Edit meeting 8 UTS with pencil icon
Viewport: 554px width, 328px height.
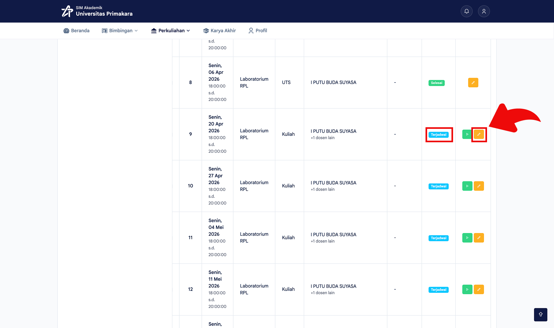pyautogui.click(x=473, y=82)
